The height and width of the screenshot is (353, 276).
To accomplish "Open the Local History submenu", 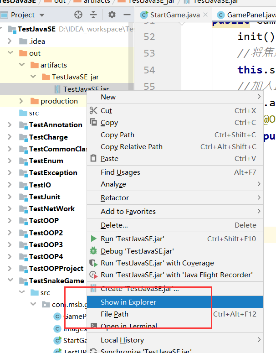I will point(174,340).
